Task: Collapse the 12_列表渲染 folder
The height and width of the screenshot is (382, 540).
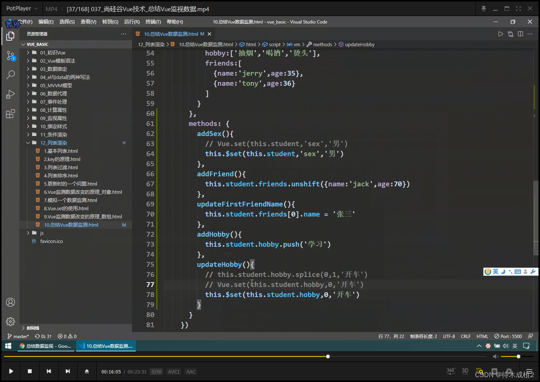Action: coord(28,143)
